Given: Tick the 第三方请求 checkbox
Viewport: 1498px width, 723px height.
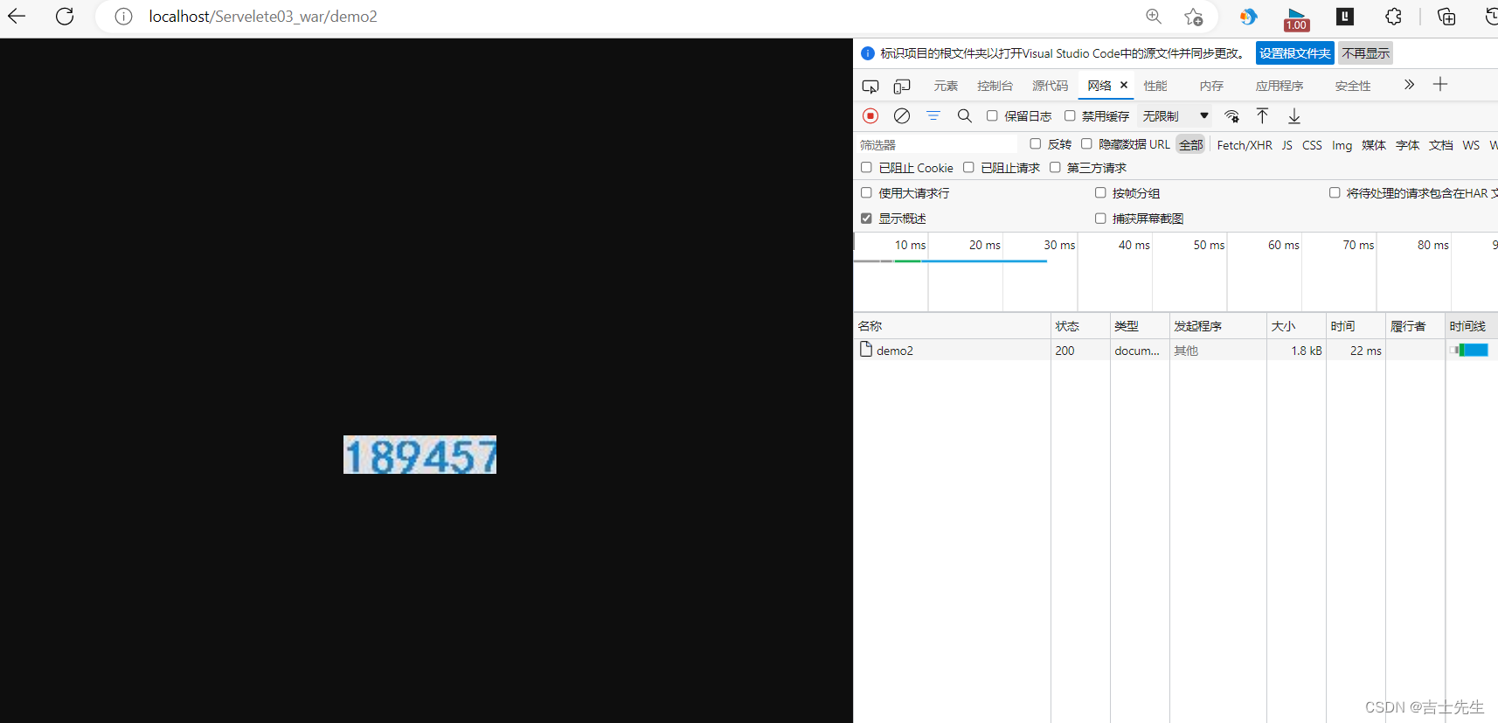Looking at the screenshot, I should point(1055,167).
